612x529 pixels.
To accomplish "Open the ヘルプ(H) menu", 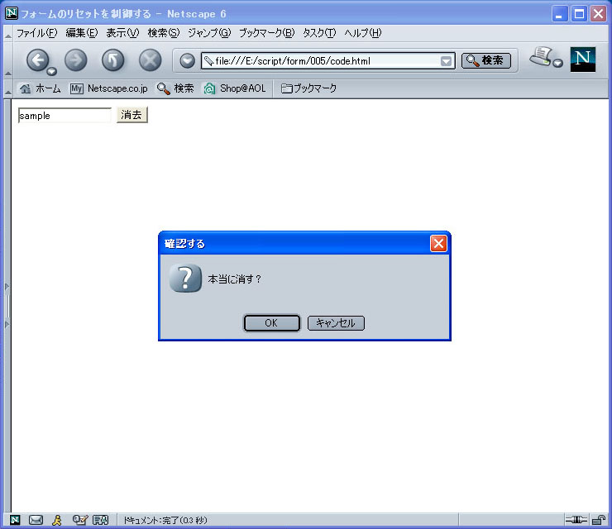I will (362, 33).
